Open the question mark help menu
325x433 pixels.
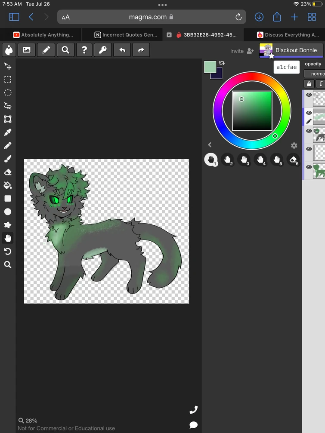point(84,50)
